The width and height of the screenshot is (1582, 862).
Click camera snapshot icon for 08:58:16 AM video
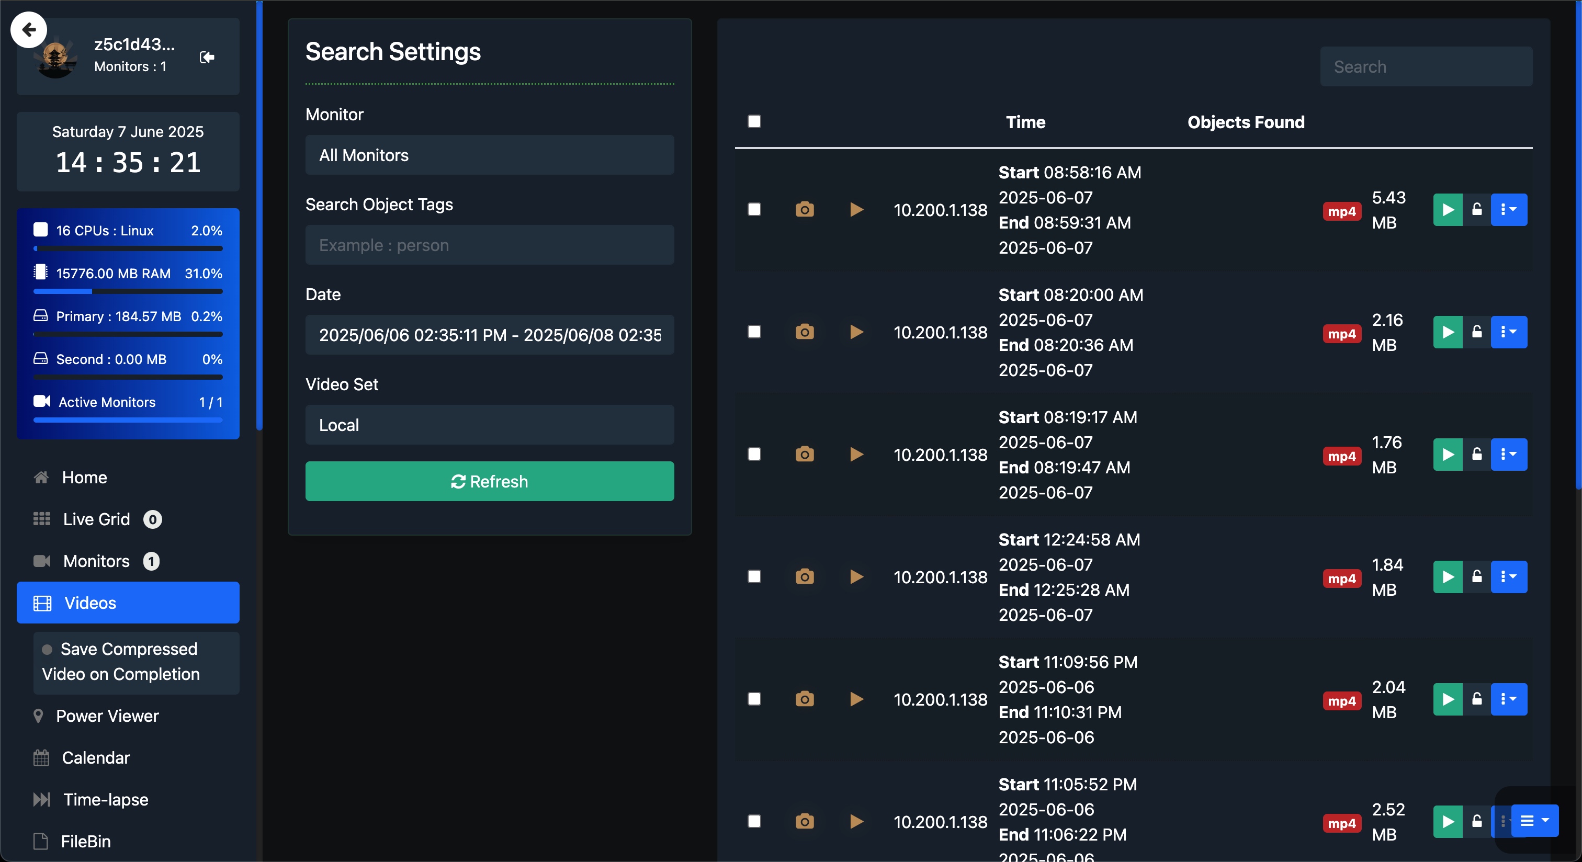tap(804, 210)
